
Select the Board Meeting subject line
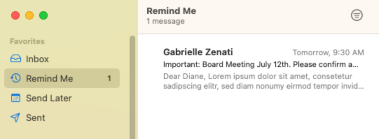pos(261,65)
